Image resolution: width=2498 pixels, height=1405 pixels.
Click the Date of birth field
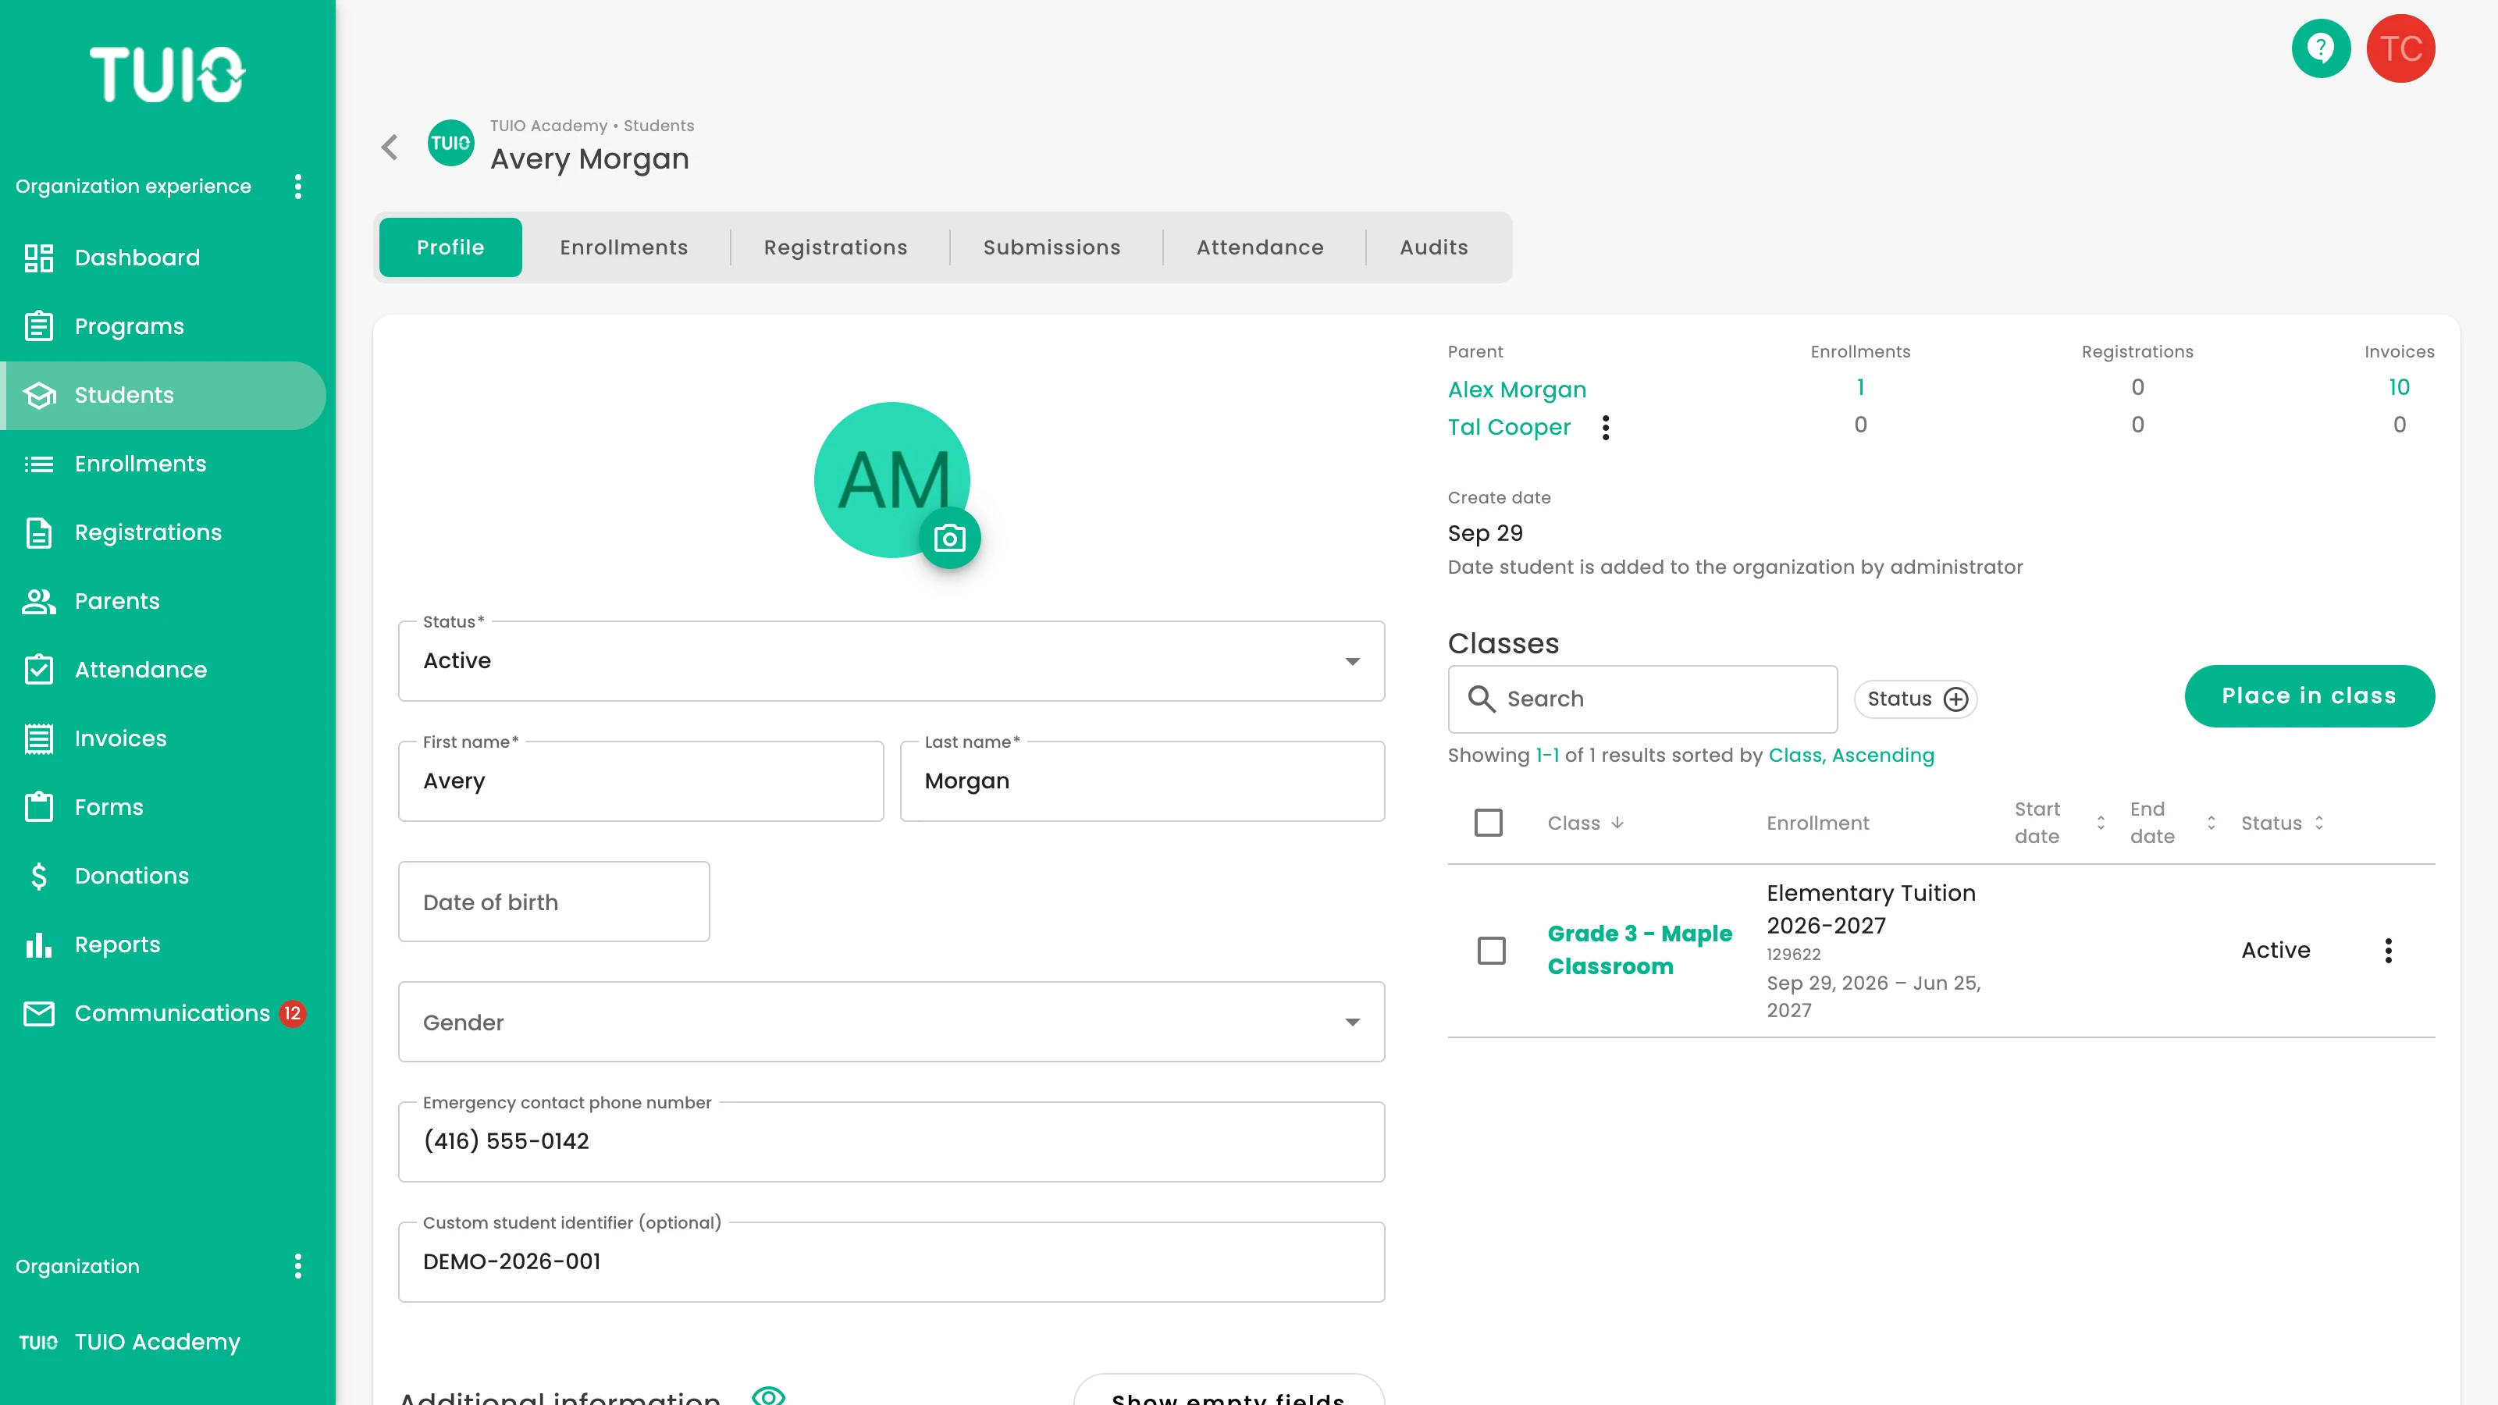click(x=553, y=902)
